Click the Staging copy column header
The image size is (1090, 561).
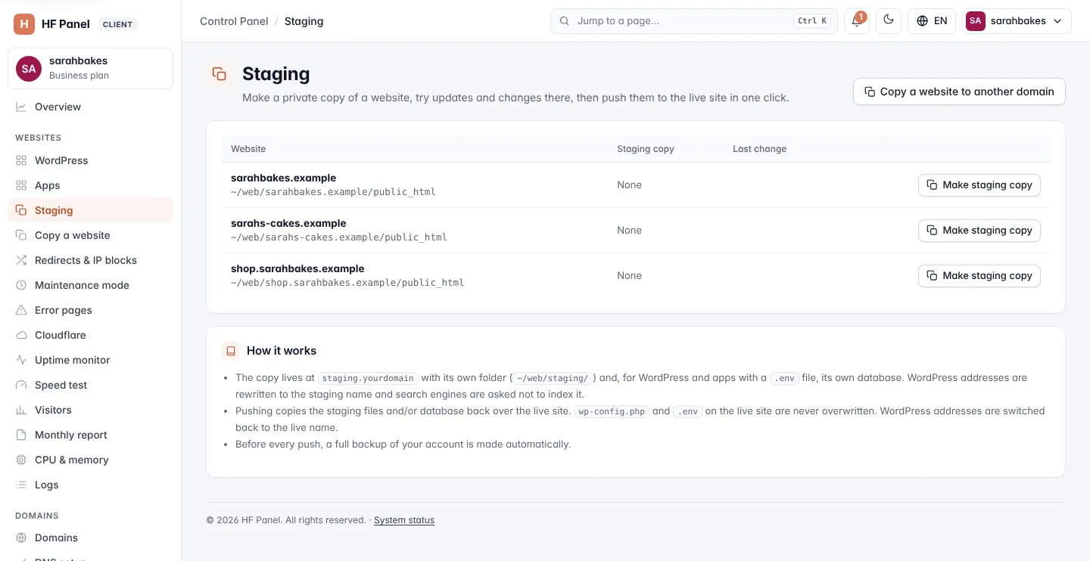point(645,149)
